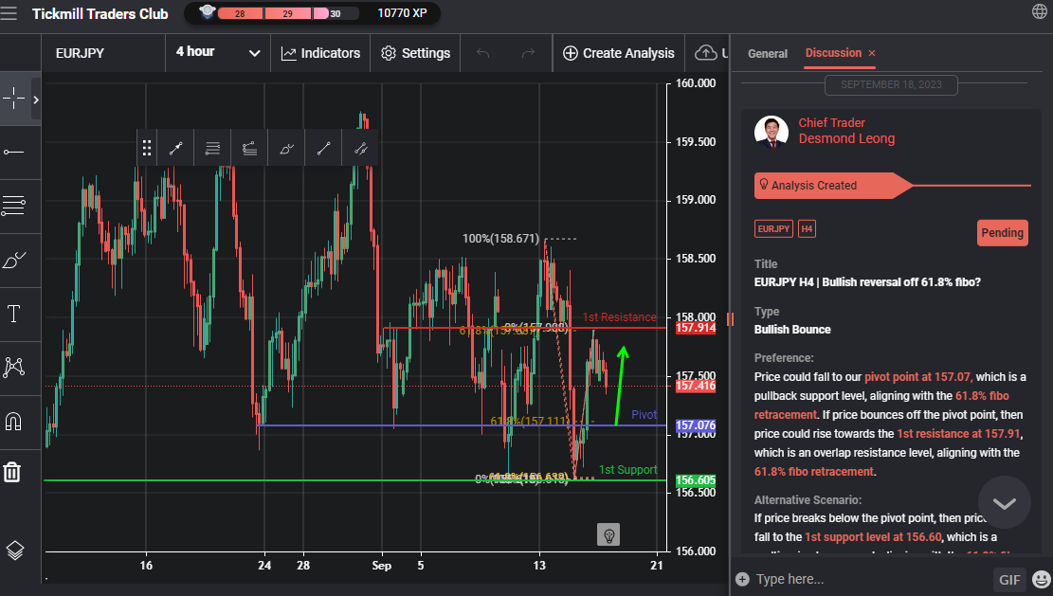
Task: Click the add attachment plus icon
Action: [x=742, y=579]
